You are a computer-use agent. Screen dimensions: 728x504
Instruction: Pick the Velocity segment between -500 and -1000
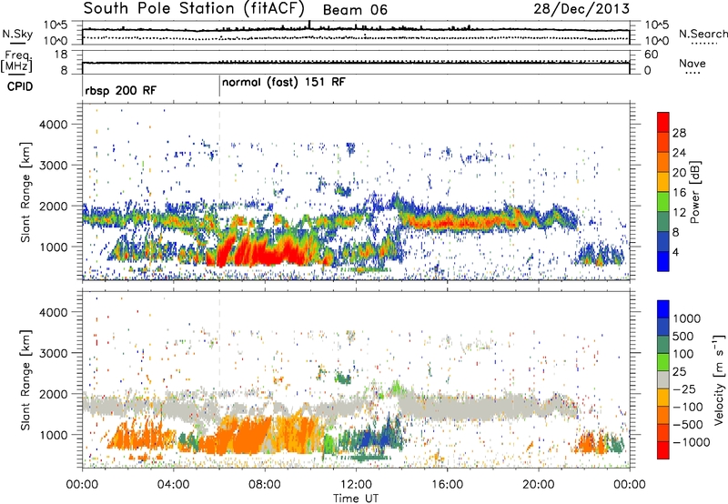pos(663,432)
